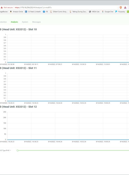Open the MESA Calc bookmark
Image resolution: width=129 pixels, height=175 pixels.
coord(94,12)
